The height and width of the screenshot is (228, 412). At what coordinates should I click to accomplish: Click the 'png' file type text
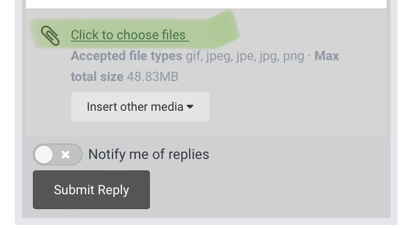pyautogui.click(x=293, y=56)
